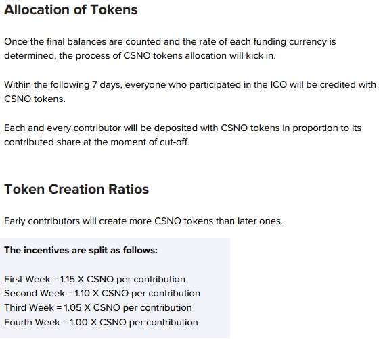The height and width of the screenshot is (339, 383).
Task: Click the line ending allocation will kick in
Action: pos(140,56)
